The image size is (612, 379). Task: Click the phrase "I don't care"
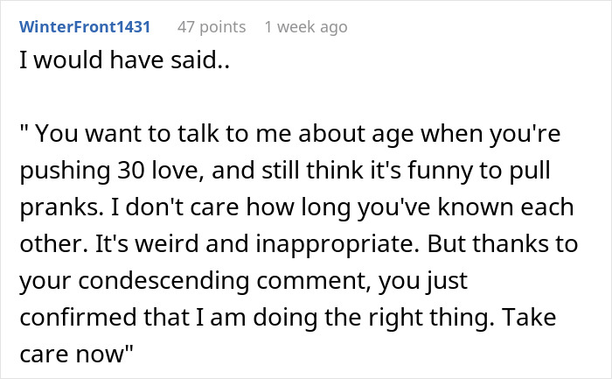click(x=175, y=207)
